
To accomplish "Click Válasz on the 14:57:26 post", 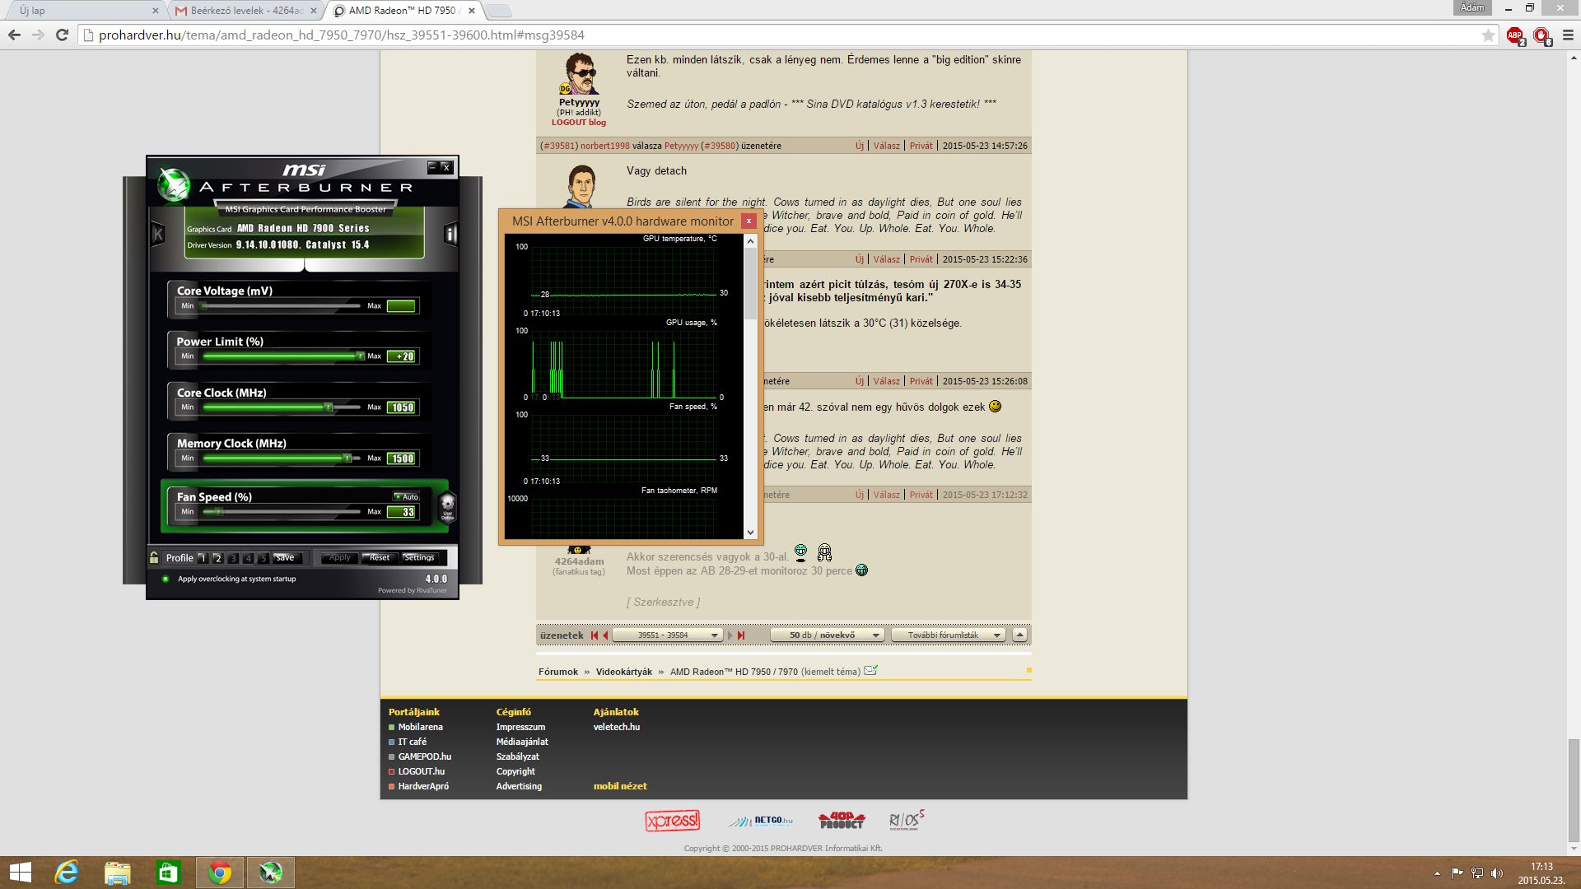I will tap(886, 146).
